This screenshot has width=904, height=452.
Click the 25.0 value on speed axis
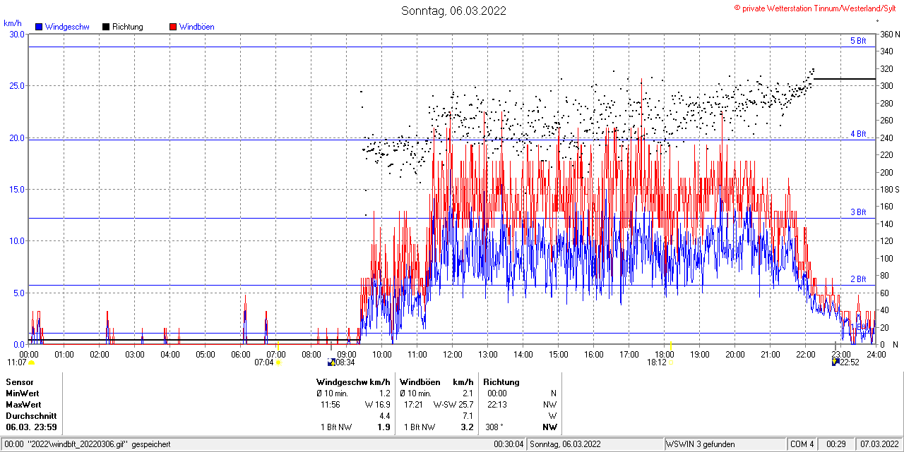pyautogui.click(x=16, y=86)
